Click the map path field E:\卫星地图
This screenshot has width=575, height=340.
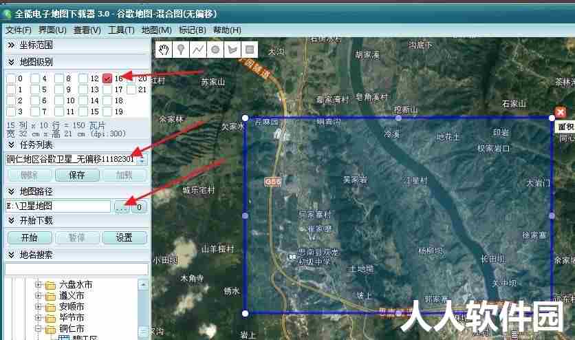[58, 206]
